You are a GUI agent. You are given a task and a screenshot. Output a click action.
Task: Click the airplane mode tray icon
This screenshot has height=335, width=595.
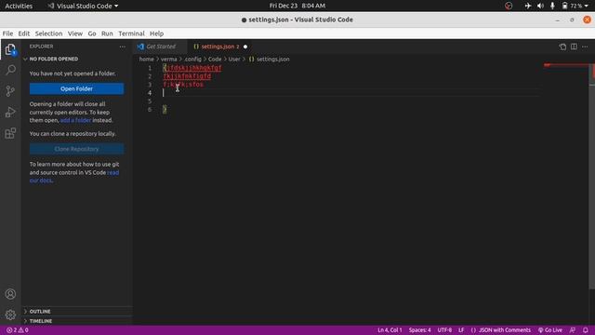(x=528, y=6)
